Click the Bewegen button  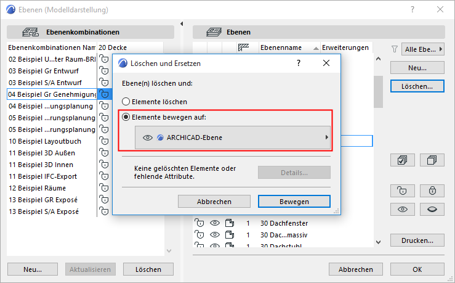(x=294, y=202)
